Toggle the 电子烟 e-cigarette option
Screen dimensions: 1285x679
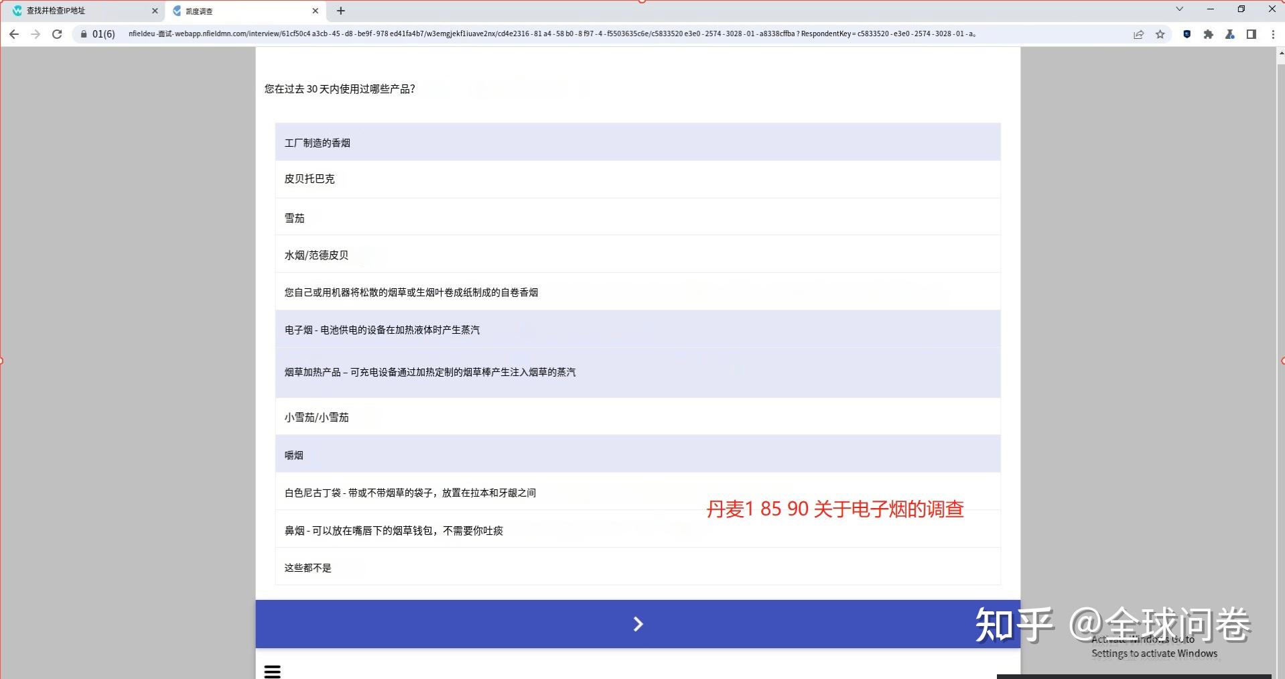[x=638, y=329]
